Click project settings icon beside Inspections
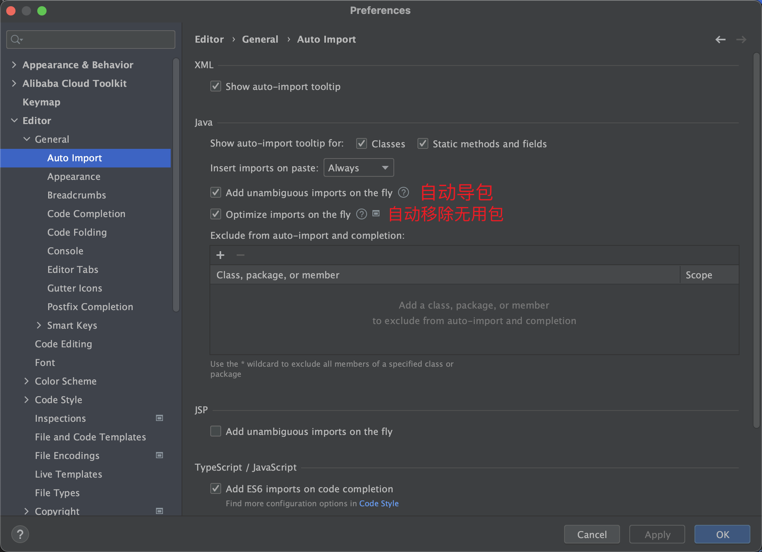The image size is (762, 552). (x=159, y=418)
